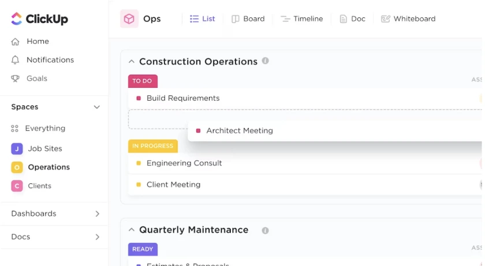The image size is (489, 266).
Task: Open the Home page icon
Action: coord(16,42)
